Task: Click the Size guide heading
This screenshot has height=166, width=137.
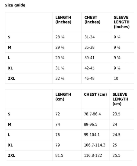Action: 15,5
